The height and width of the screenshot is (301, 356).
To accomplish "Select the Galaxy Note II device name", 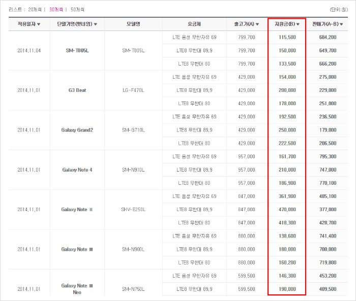I will pos(77,210).
